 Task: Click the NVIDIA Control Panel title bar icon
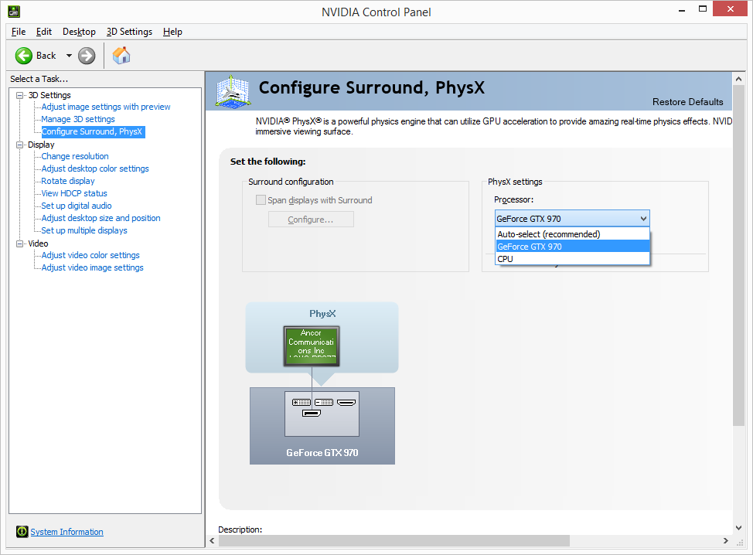pyautogui.click(x=14, y=12)
